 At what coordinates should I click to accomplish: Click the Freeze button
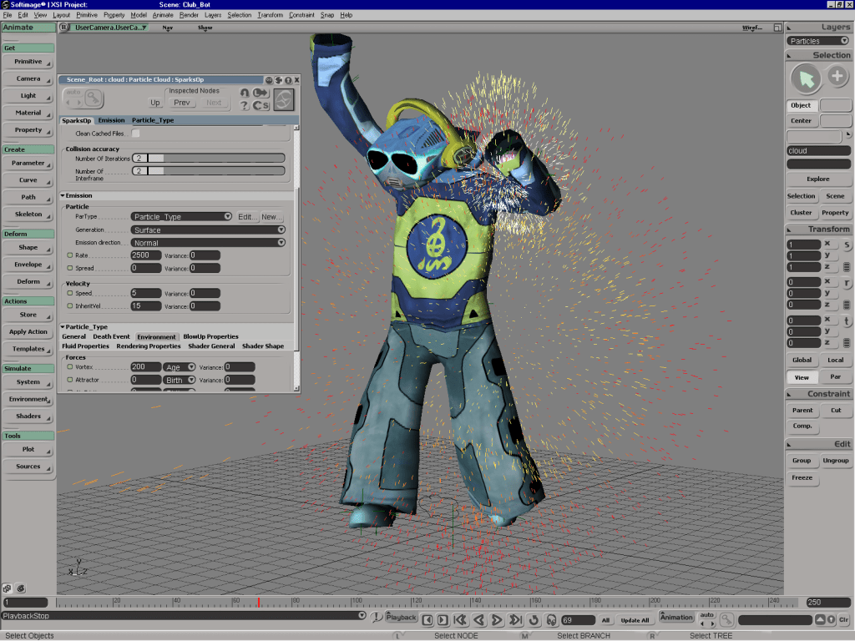[x=802, y=477]
